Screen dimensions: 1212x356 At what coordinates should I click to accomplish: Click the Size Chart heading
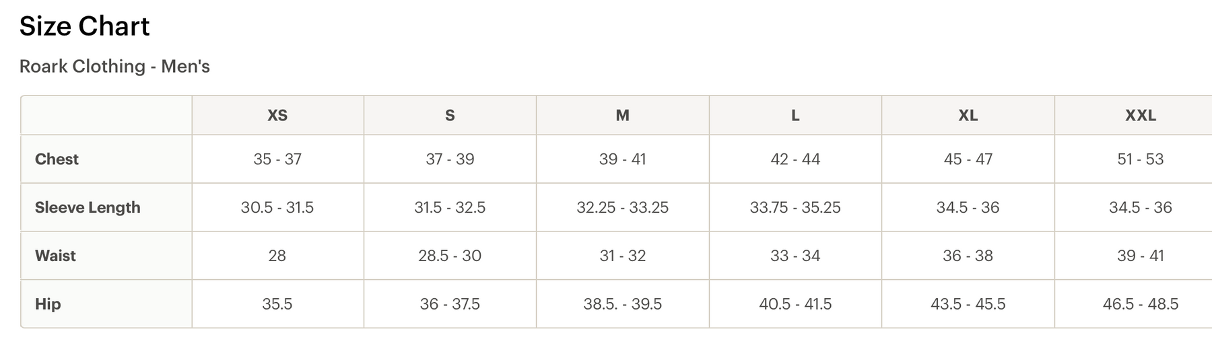(x=84, y=26)
